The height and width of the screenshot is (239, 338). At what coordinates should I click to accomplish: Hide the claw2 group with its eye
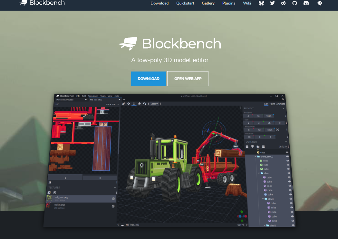pos(293,225)
